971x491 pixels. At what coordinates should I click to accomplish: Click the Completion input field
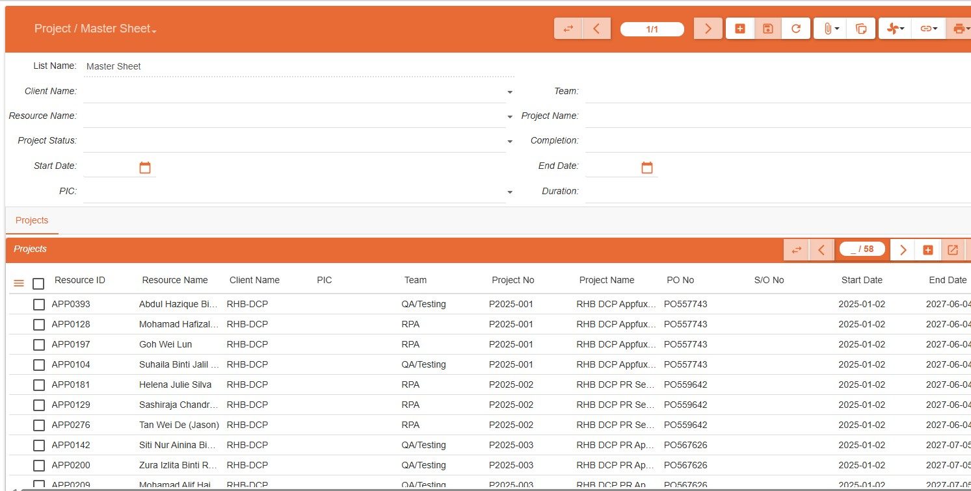778,141
